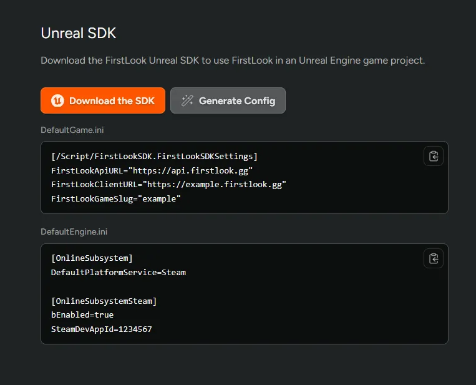
Task: Copy the DefaultEngine.ini code block
Action: [x=434, y=259]
